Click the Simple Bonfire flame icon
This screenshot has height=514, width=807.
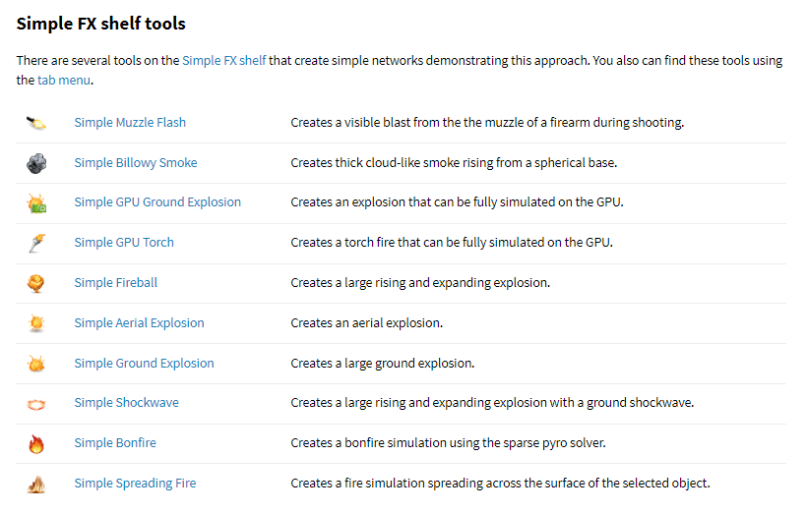coord(36,443)
